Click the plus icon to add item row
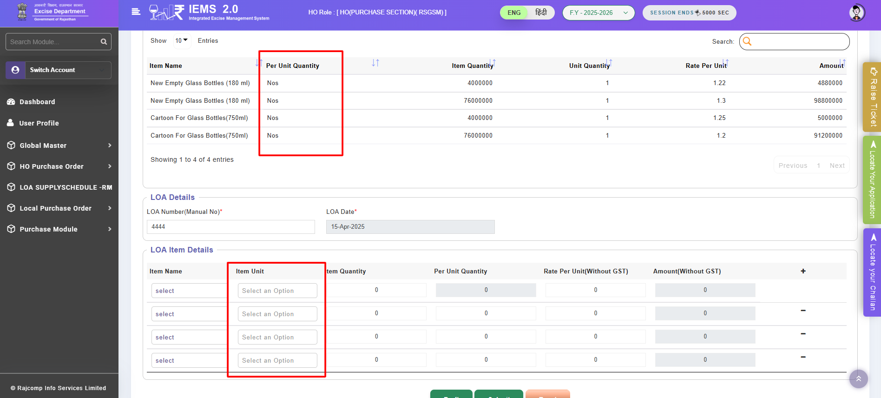 point(803,271)
